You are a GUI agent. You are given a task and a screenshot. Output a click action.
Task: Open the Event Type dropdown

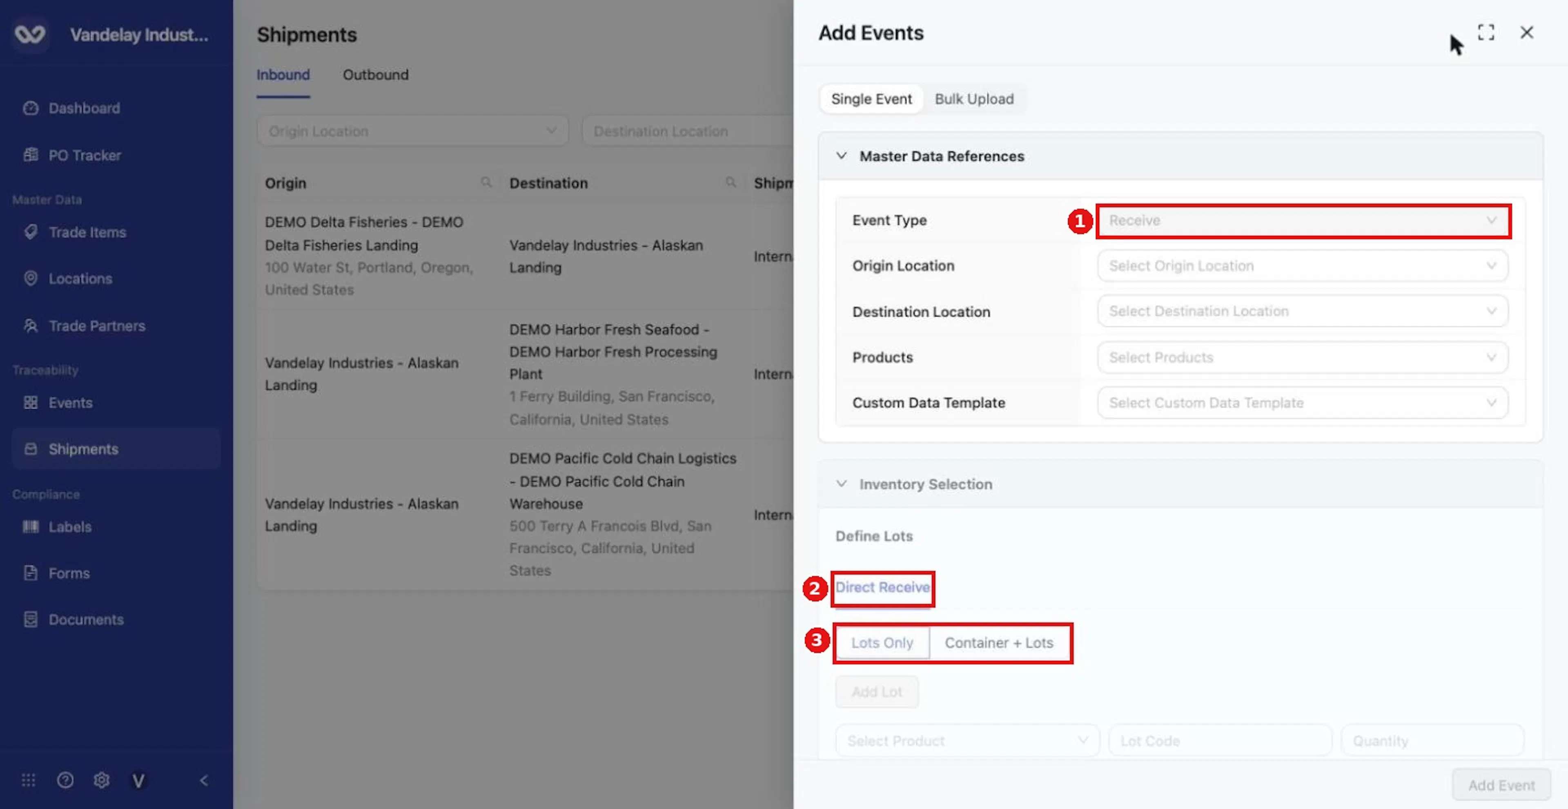[x=1303, y=221]
